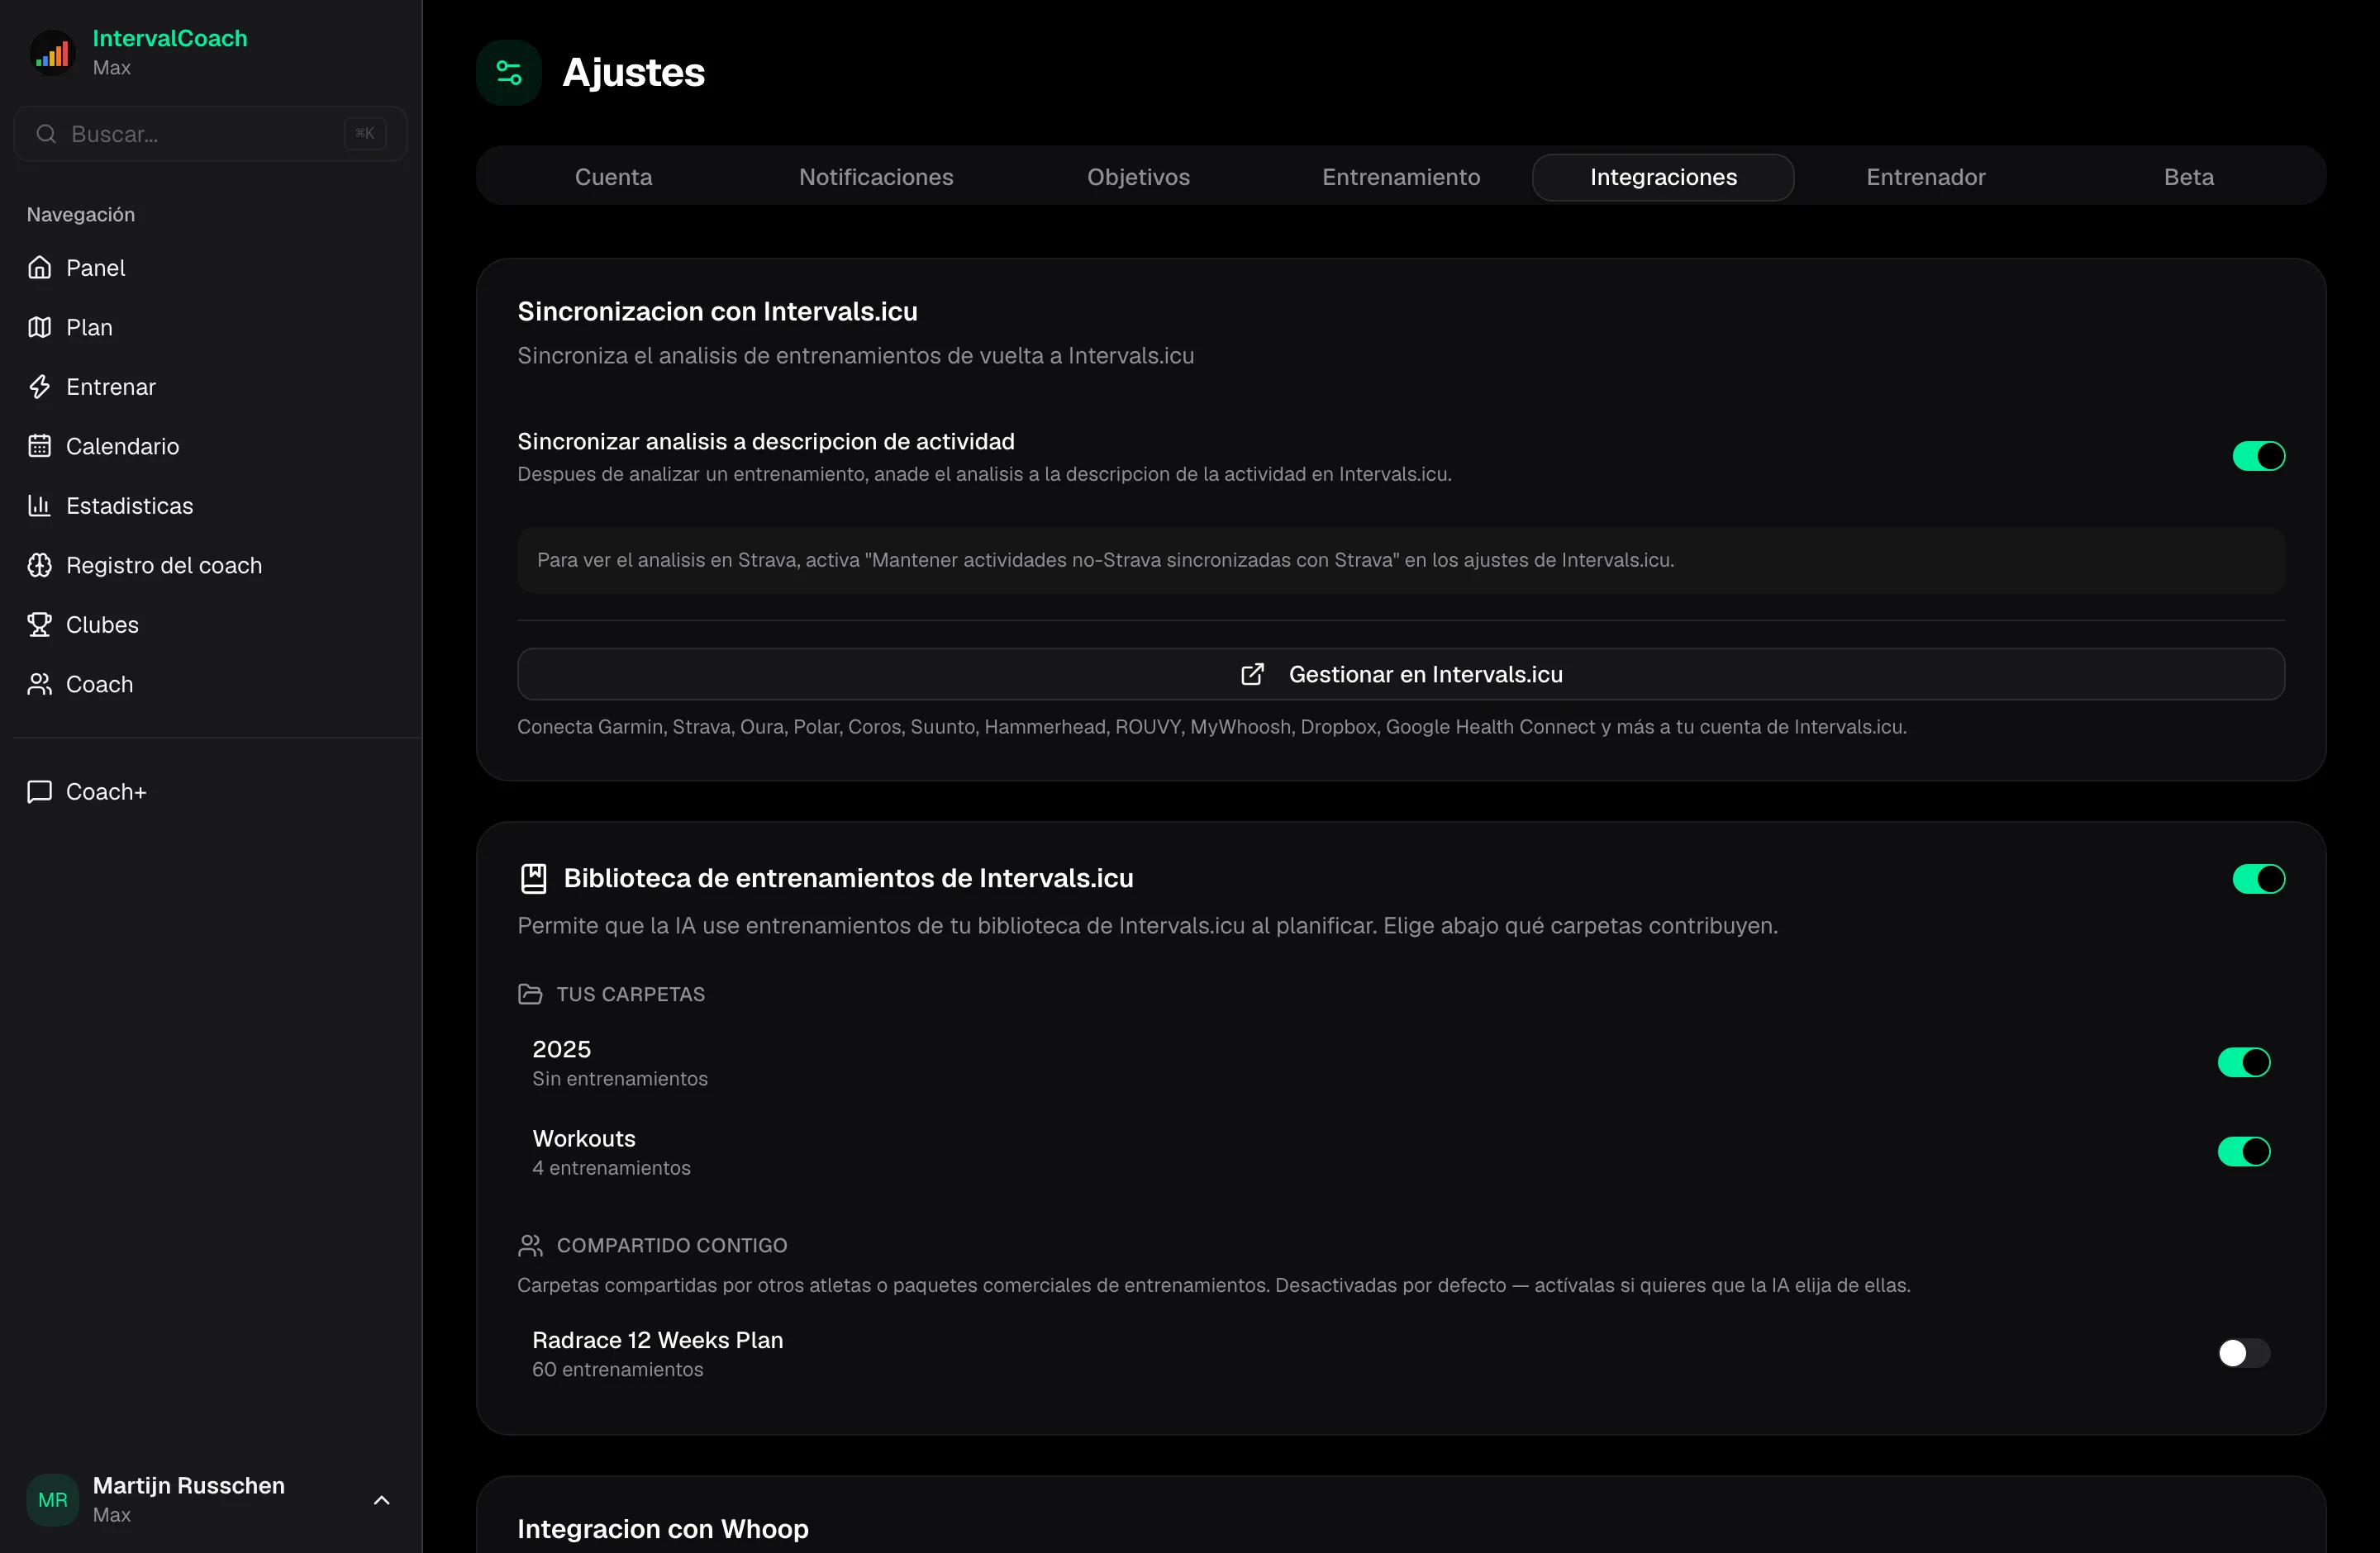Click the Compartido Contigo users icon
2380x1553 pixels.
point(530,1245)
